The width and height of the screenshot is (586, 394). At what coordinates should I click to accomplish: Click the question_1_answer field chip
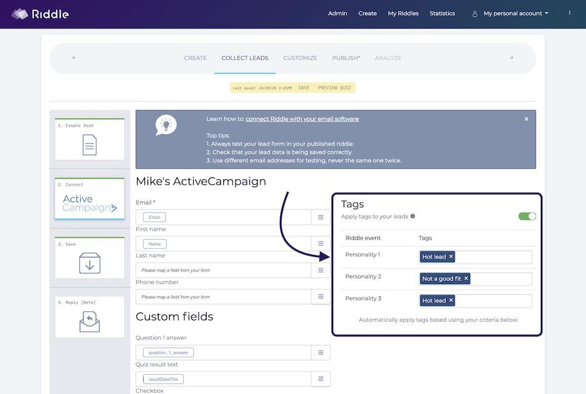pyautogui.click(x=168, y=353)
